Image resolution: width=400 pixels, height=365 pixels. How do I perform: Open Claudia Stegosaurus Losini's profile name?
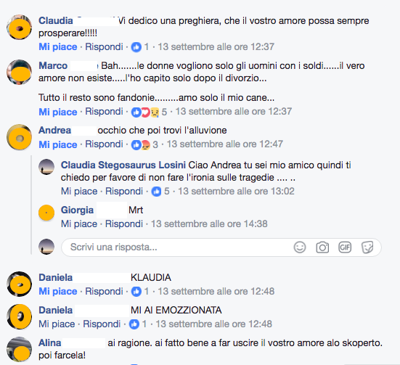(x=123, y=165)
